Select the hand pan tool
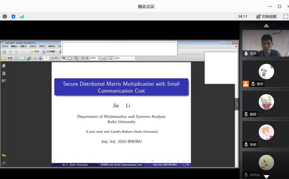289x179 pixels. pos(70,58)
